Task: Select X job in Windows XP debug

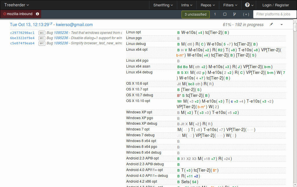Action: pyautogui.click(x=186, y=124)
